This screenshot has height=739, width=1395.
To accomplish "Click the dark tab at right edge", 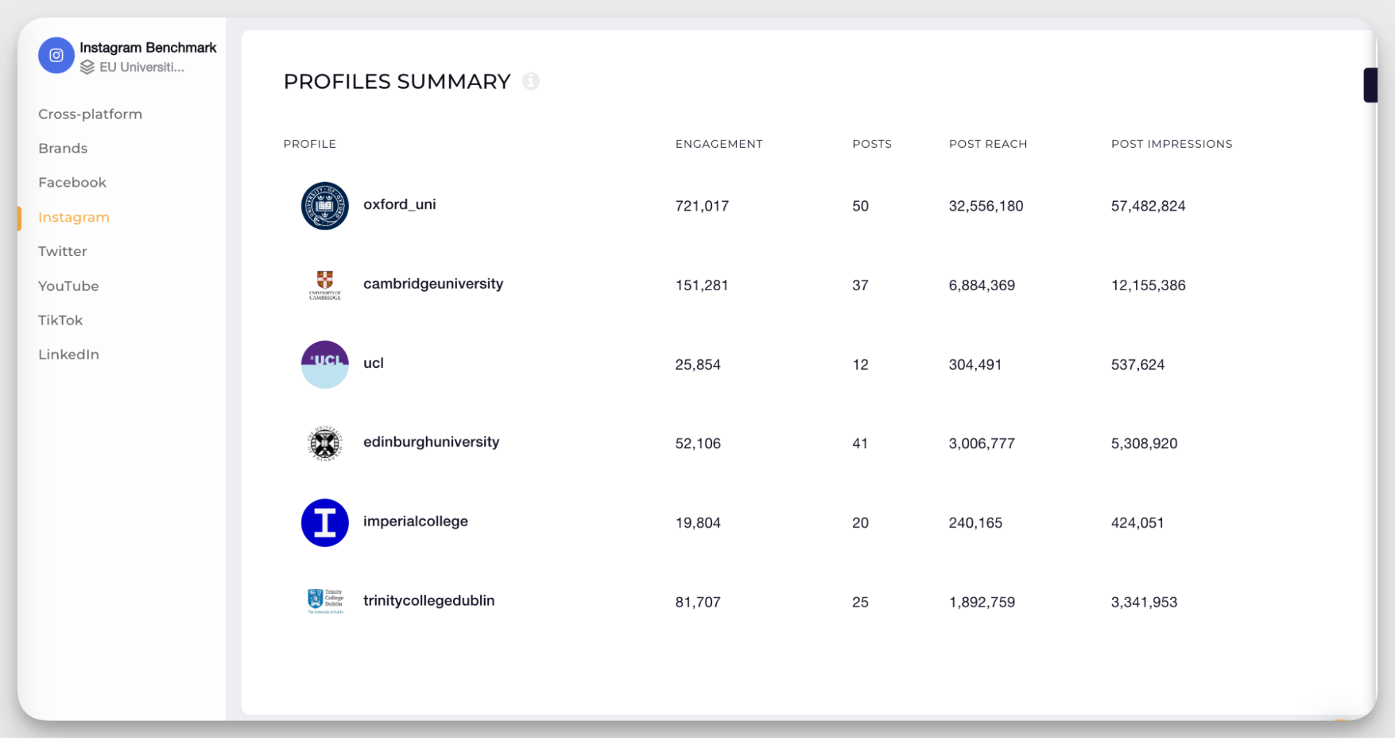I will [1371, 85].
